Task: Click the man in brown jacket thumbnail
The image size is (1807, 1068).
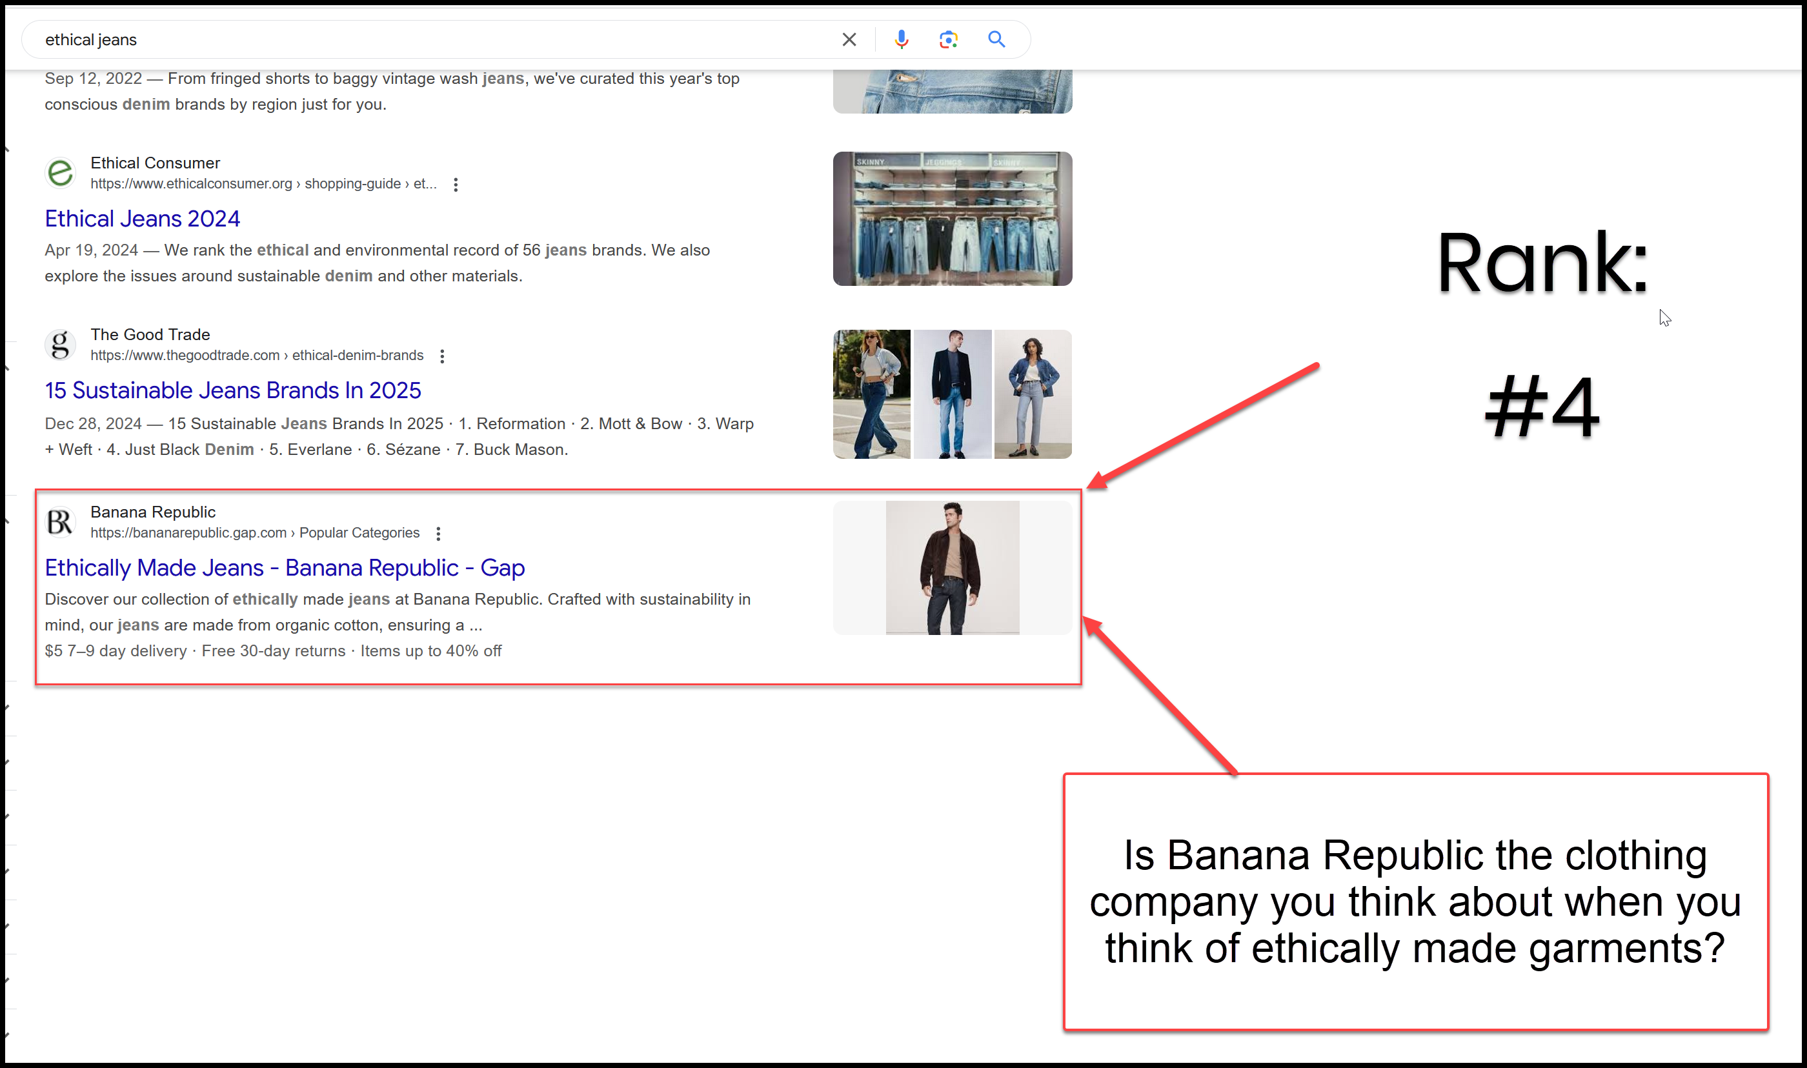Action: pos(952,568)
